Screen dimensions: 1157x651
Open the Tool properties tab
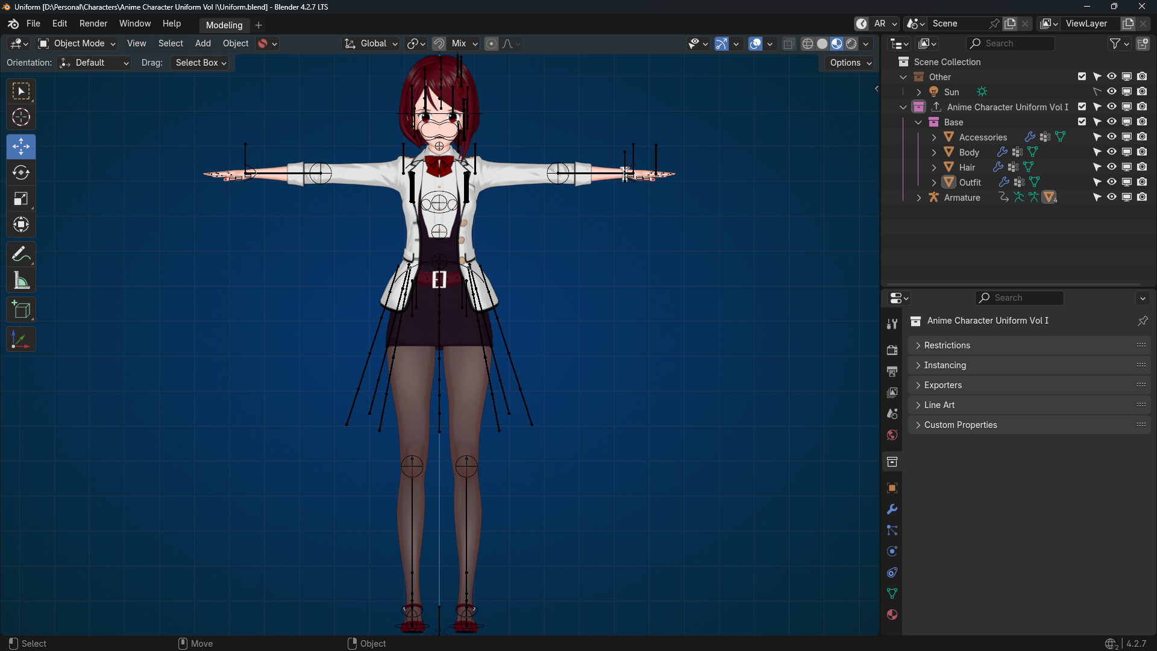(892, 324)
